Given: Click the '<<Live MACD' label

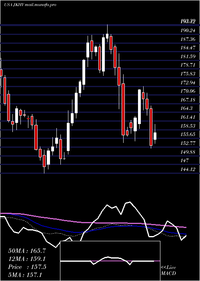Looking at the screenshot, I should 168,271.
